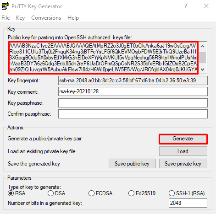The width and height of the screenshot is (216, 214).
Task: Click 'Save the generated key' text
Action: (34, 164)
